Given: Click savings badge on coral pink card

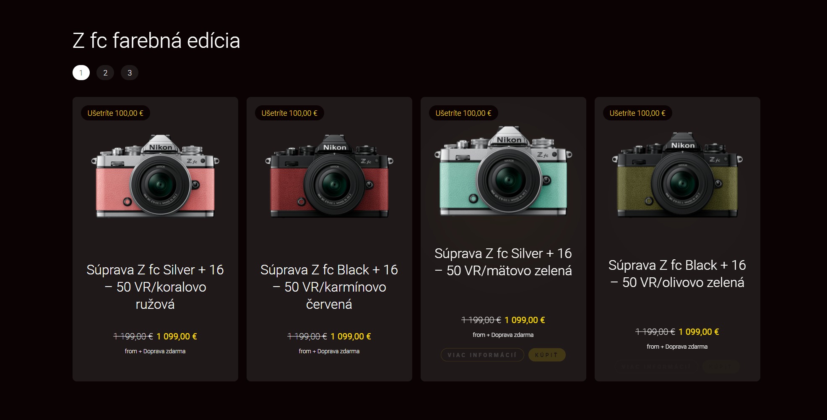Looking at the screenshot, I should 115,113.
